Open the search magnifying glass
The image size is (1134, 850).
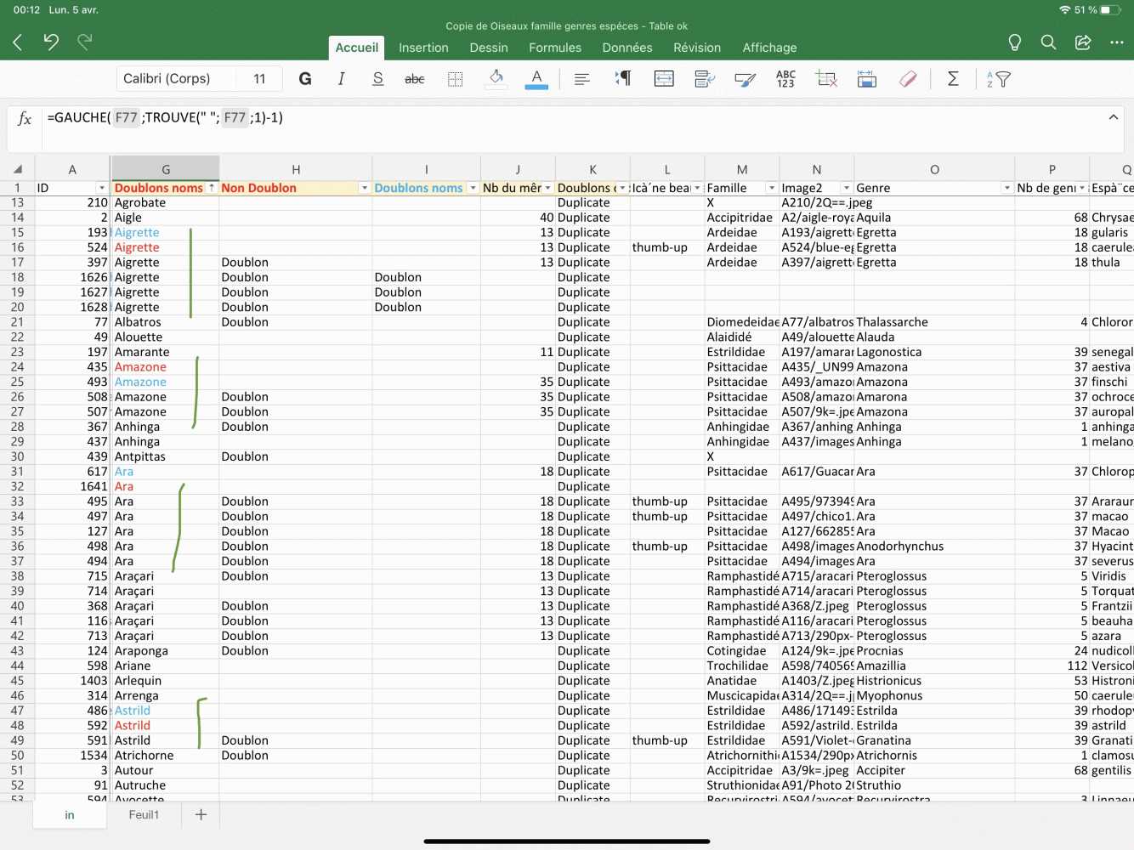(1048, 42)
